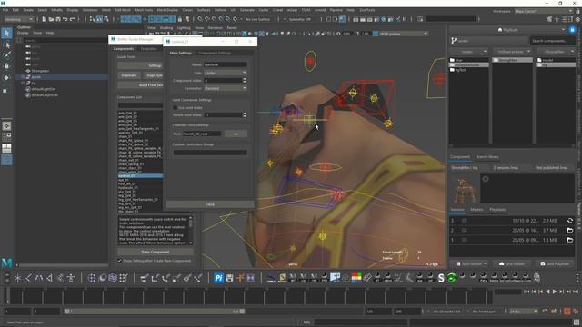Open folder icon on version 2 row
This screenshot has width=582, height=327.
pos(570,230)
